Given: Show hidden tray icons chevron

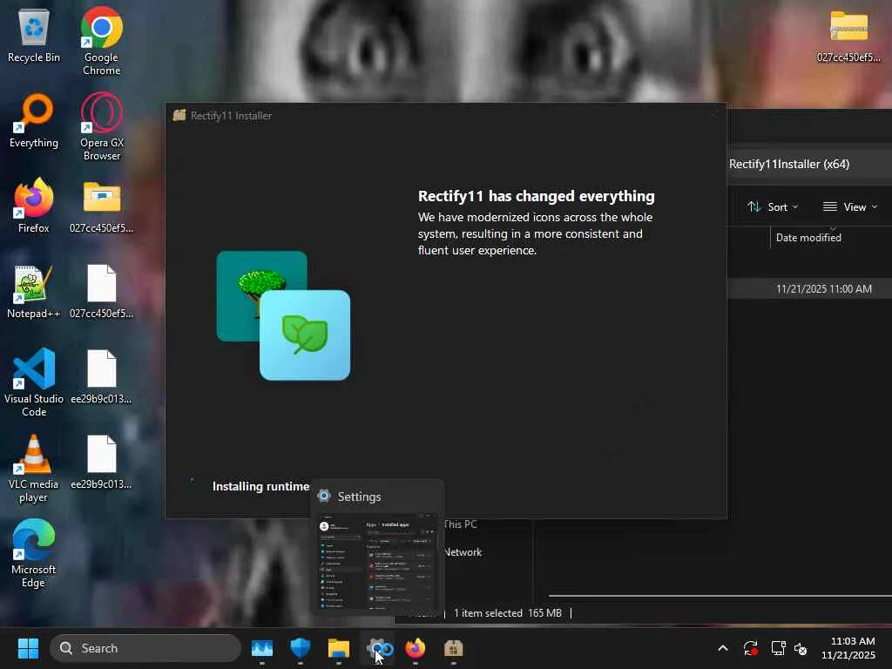Looking at the screenshot, I should pos(722,648).
